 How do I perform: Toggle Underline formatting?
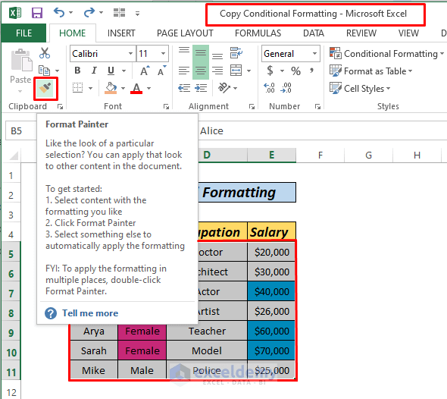point(111,71)
